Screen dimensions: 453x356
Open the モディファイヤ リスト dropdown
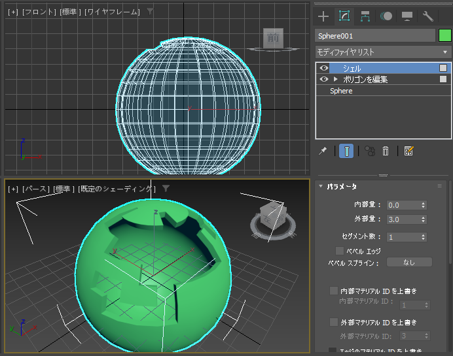[383, 52]
